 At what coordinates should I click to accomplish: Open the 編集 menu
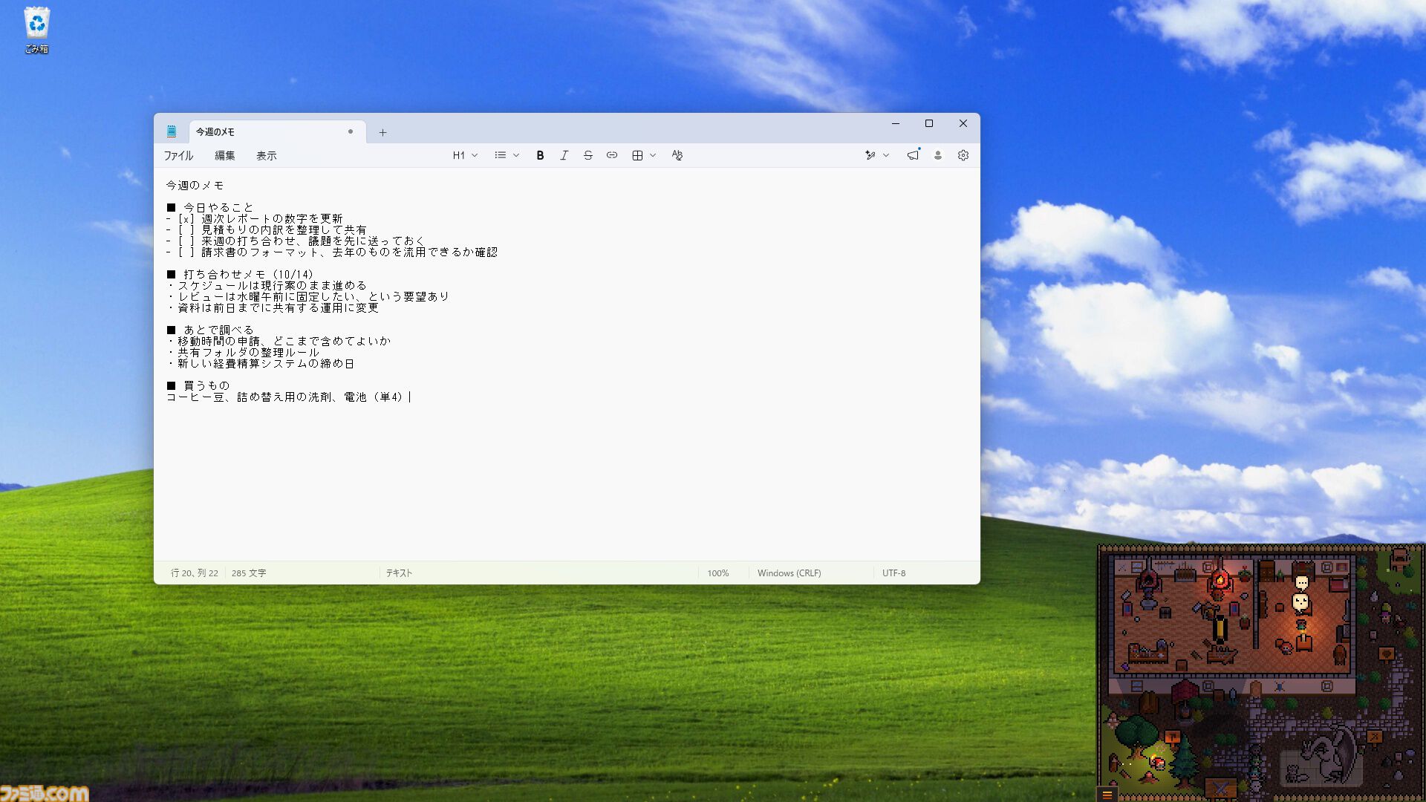click(224, 155)
